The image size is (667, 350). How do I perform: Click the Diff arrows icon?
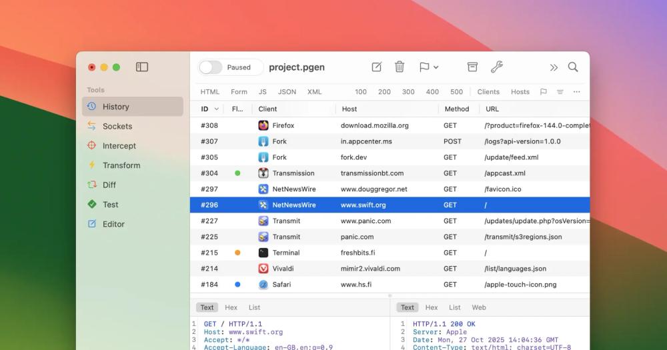click(92, 185)
